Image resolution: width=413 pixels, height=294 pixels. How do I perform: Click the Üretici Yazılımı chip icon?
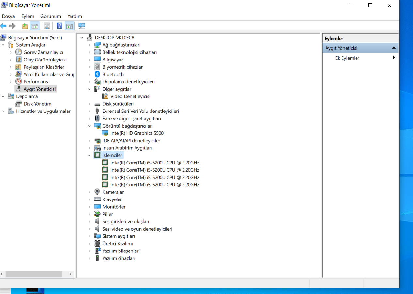tap(97, 244)
